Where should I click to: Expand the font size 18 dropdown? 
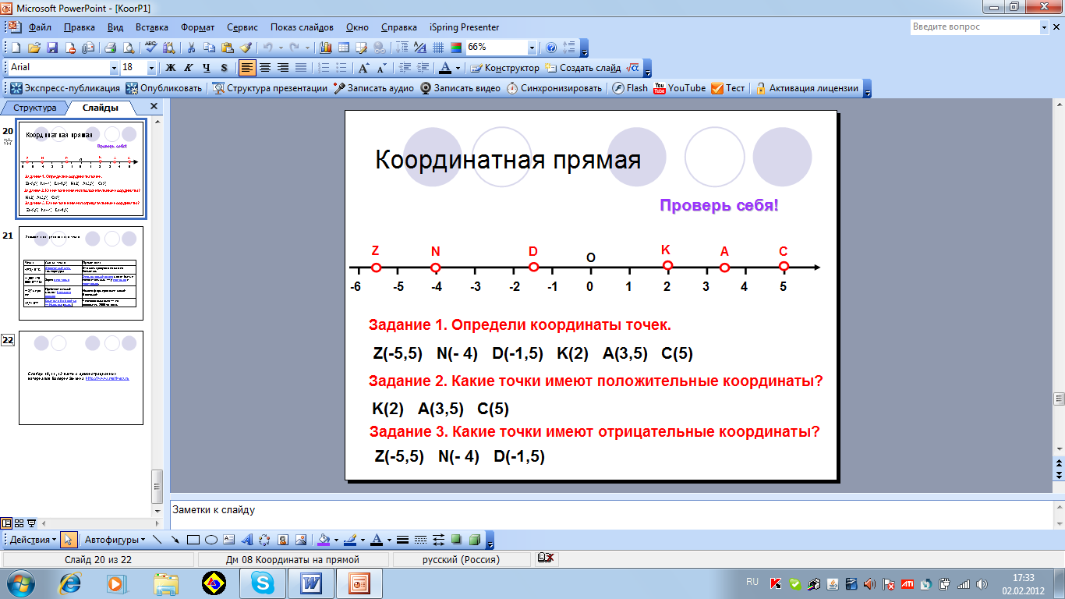click(x=151, y=68)
